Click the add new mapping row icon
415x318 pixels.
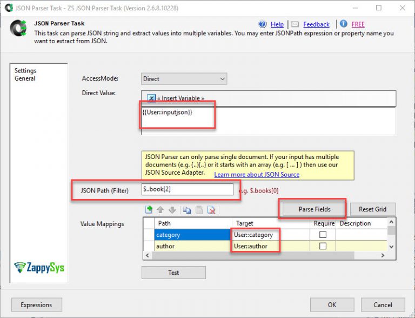[149, 210]
